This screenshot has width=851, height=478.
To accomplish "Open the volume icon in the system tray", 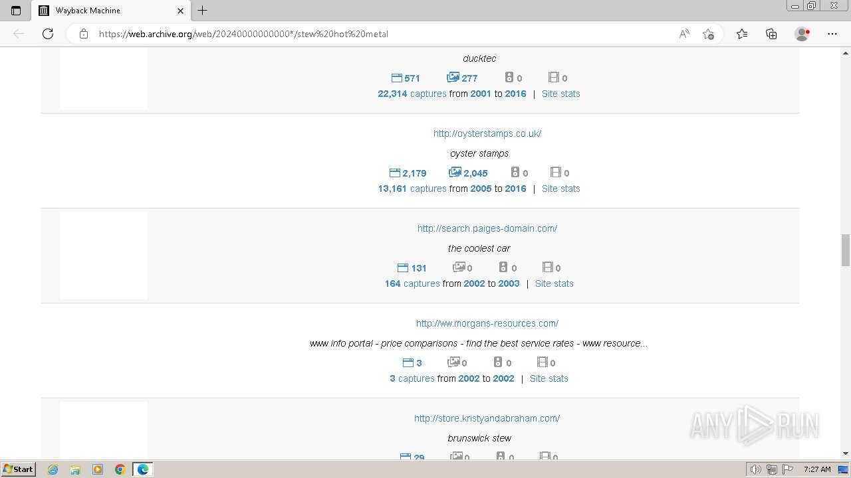I will tap(755, 469).
